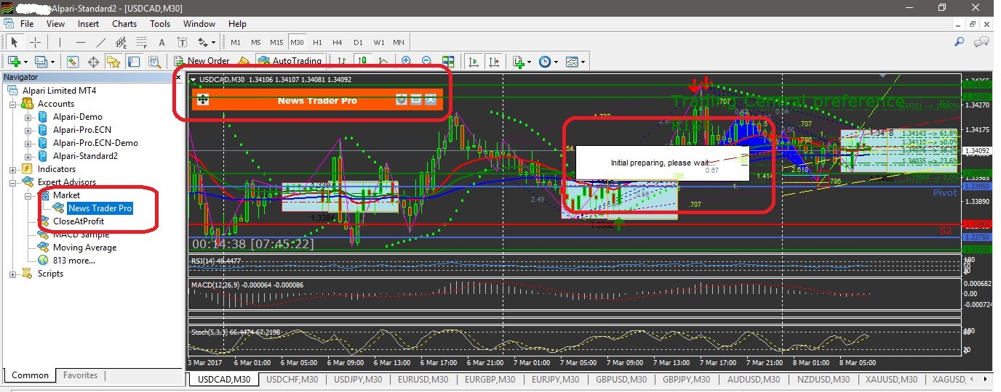Toggle auto scroll chart icon
The width and height of the screenshot is (1001, 392).
point(474,62)
